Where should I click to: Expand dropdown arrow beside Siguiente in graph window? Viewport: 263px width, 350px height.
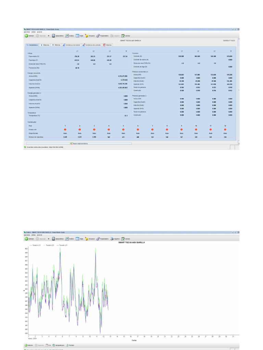click(x=49, y=239)
